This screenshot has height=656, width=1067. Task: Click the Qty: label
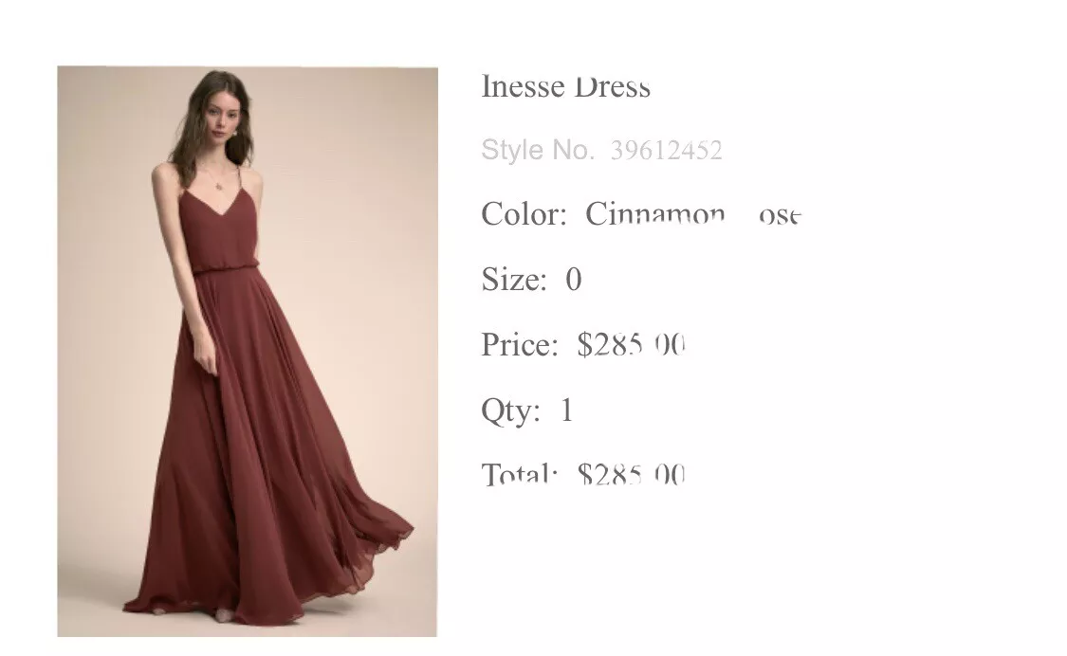coord(511,410)
